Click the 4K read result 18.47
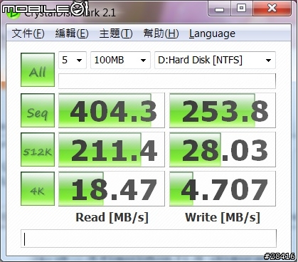 click(x=112, y=189)
